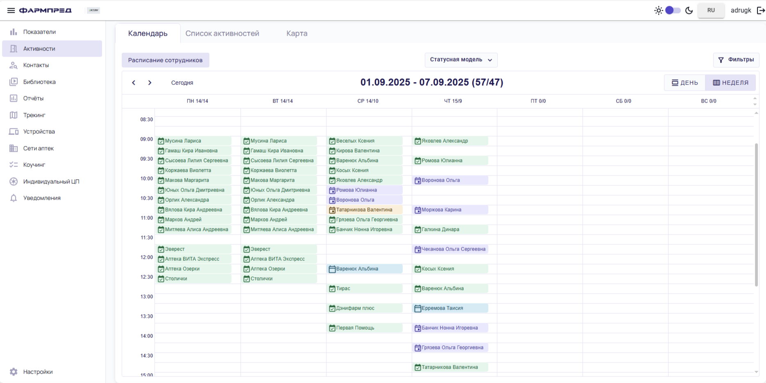Viewport: 766px width, 383px height.
Task: Select the НЕДЕЛЯ view toggle
Action: (x=730, y=83)
